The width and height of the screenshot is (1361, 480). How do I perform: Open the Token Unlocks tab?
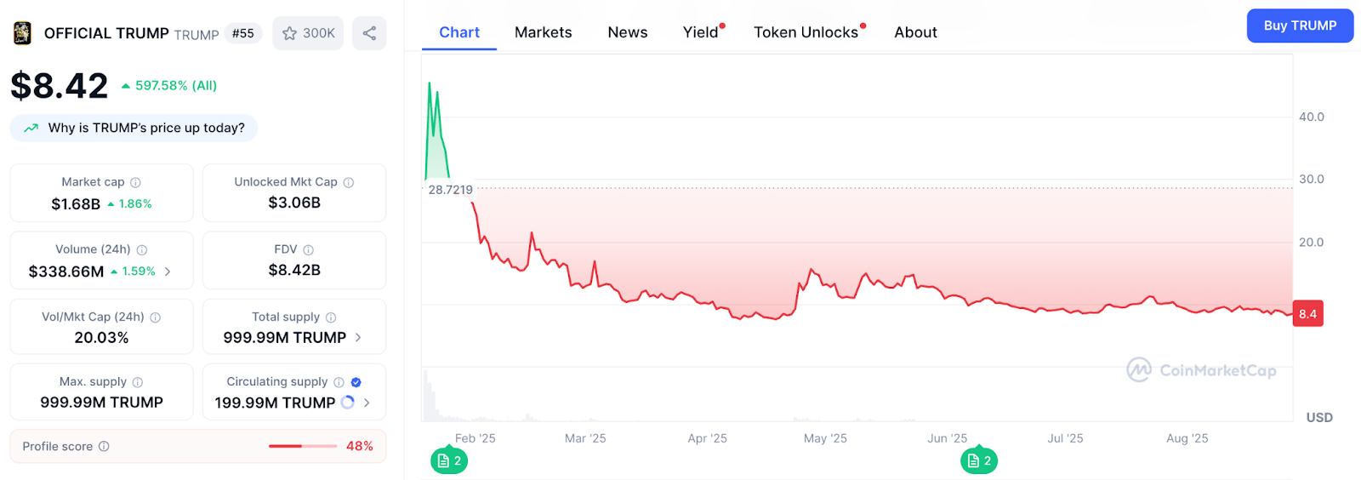(x=806, y=32)
